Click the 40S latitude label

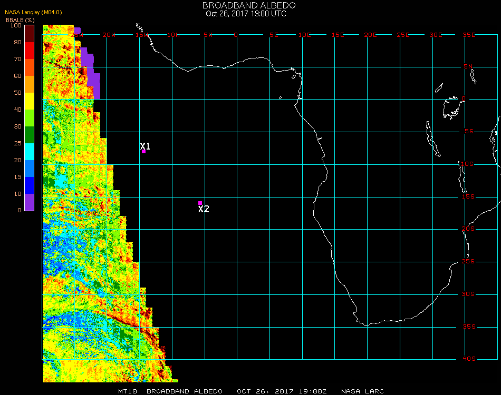pyautogui.click(x=469, y=359)
